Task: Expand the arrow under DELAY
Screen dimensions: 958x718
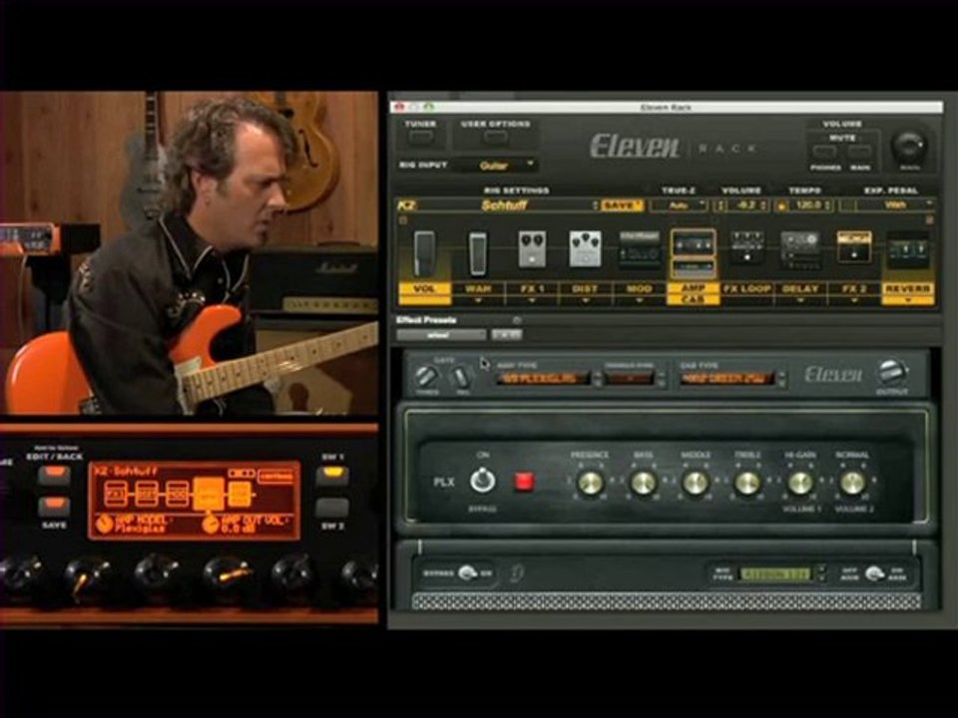Action: tap(799, 300)
